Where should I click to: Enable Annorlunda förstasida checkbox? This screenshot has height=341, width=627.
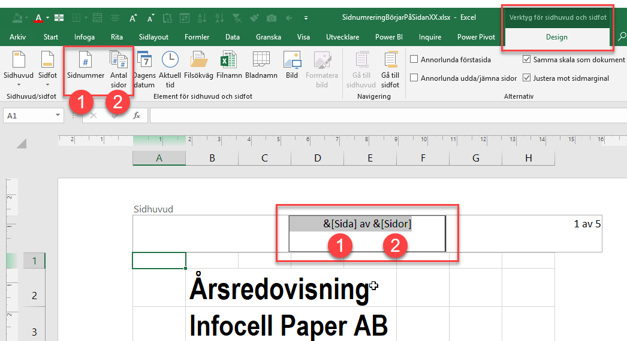coord(414,59)
